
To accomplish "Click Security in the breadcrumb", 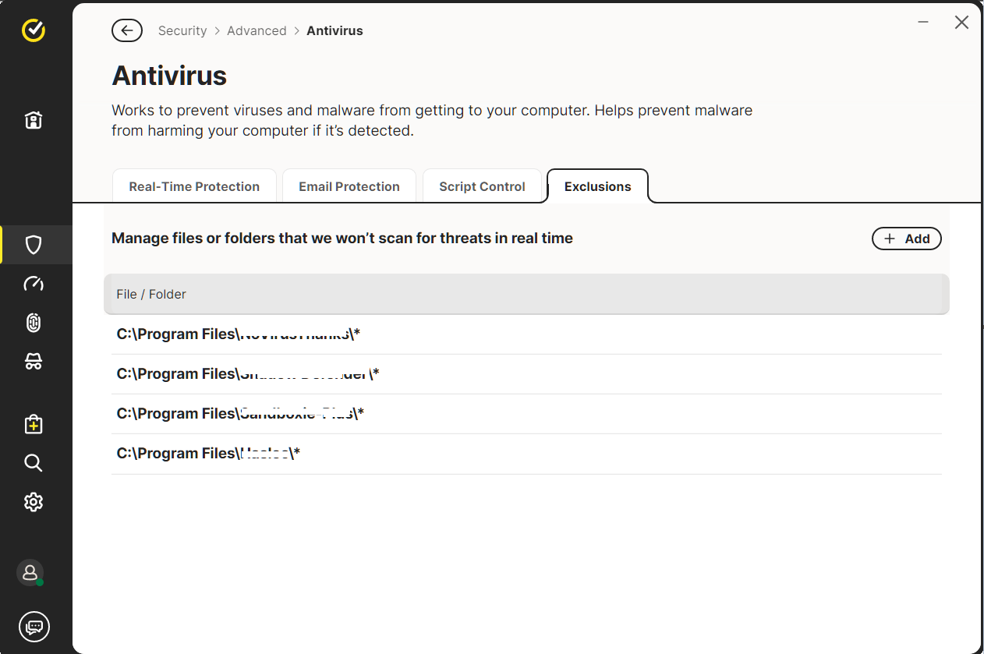I will click(x=182, y=31).
